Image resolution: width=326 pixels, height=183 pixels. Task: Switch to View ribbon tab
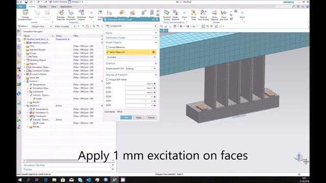tap(53, 7)
